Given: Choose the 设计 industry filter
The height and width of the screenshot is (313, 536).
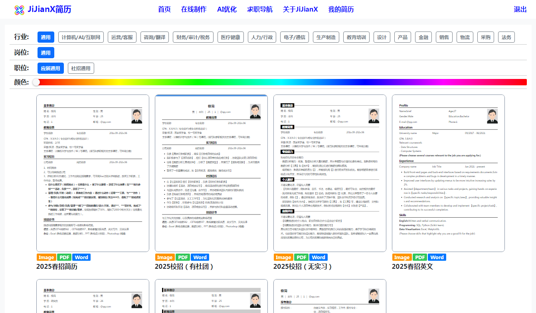Looking at the screenshot, I should (382, 37).
